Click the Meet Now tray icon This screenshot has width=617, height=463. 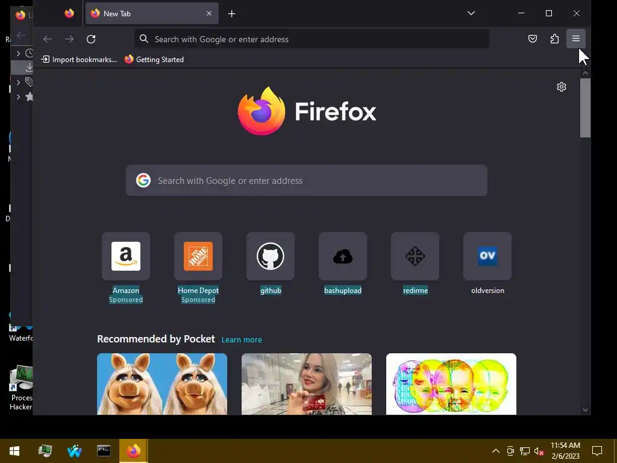point(510,451)
